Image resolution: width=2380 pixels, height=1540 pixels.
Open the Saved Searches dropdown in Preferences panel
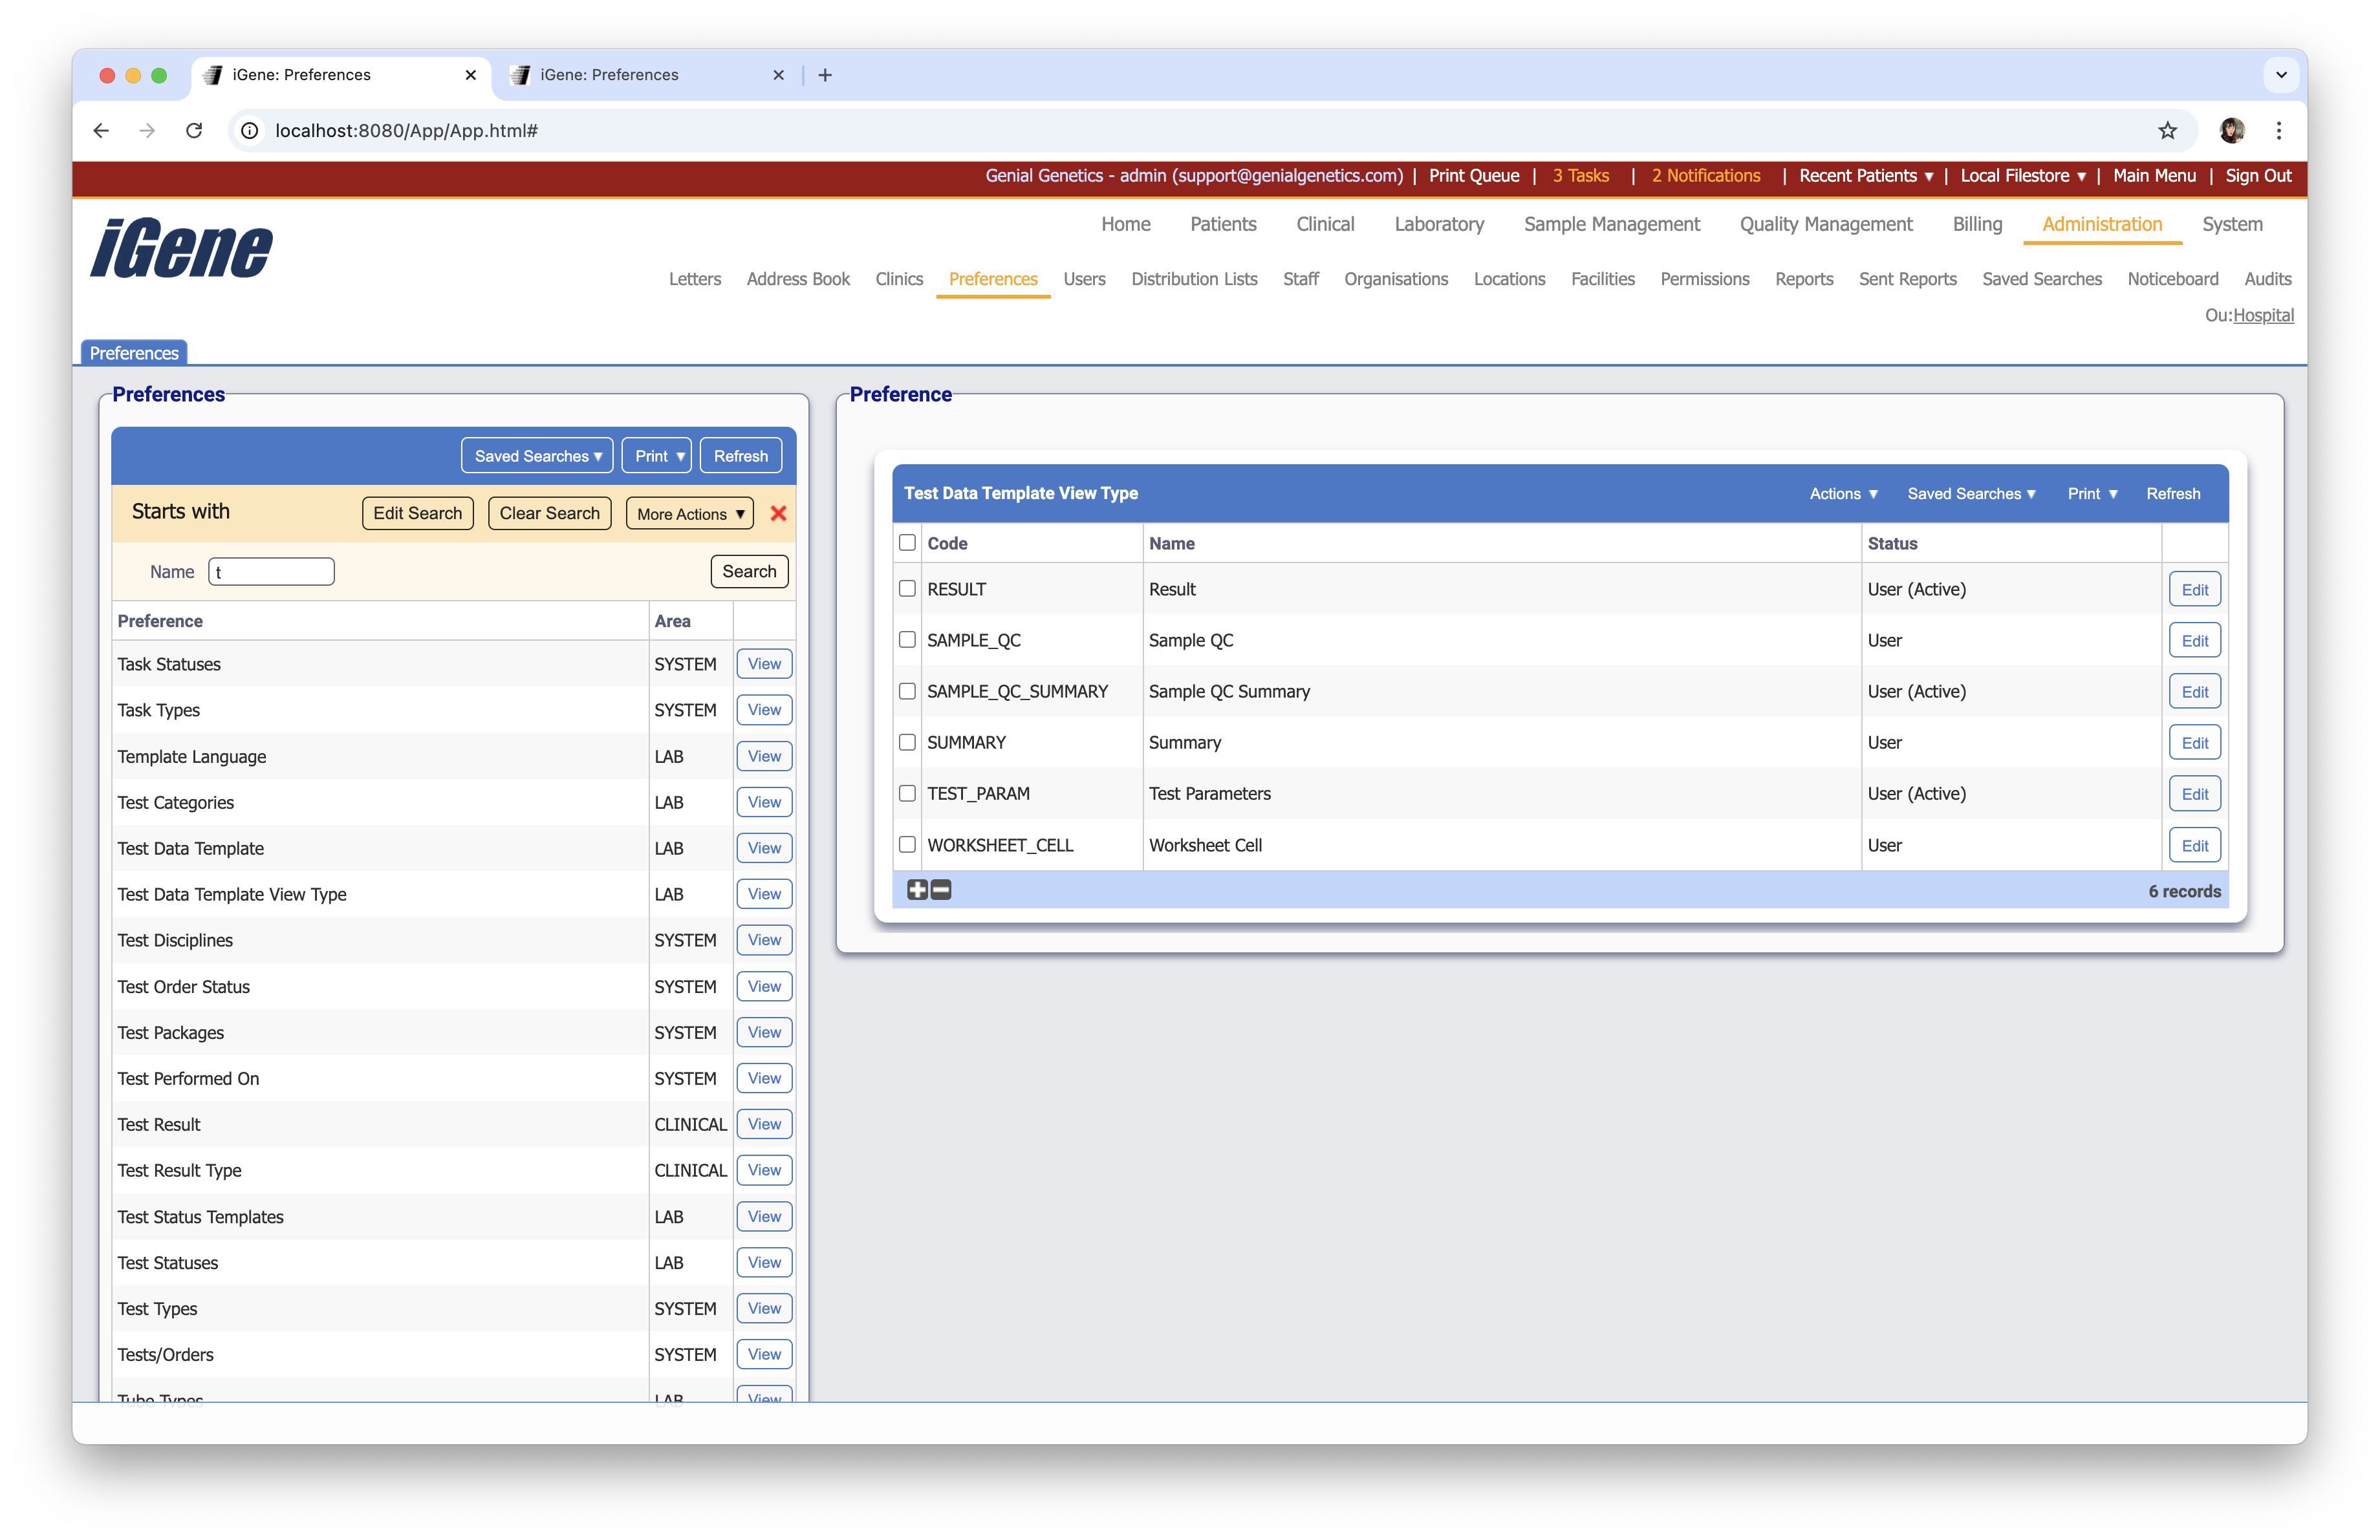pyautogui.click(x=537, y=455)
